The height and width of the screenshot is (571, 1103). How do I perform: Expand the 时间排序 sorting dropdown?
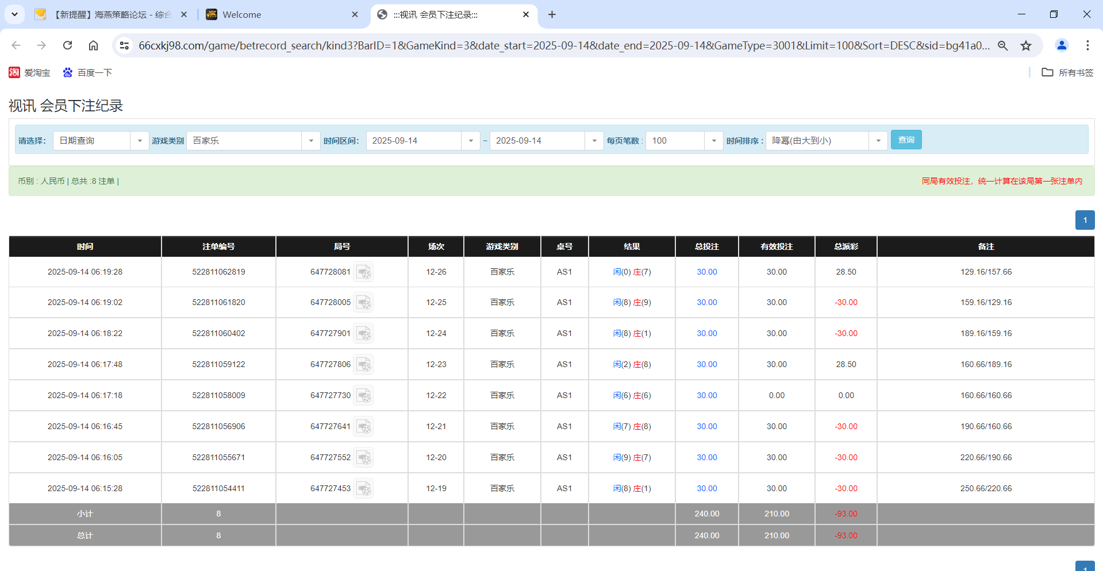coord(878,140)
